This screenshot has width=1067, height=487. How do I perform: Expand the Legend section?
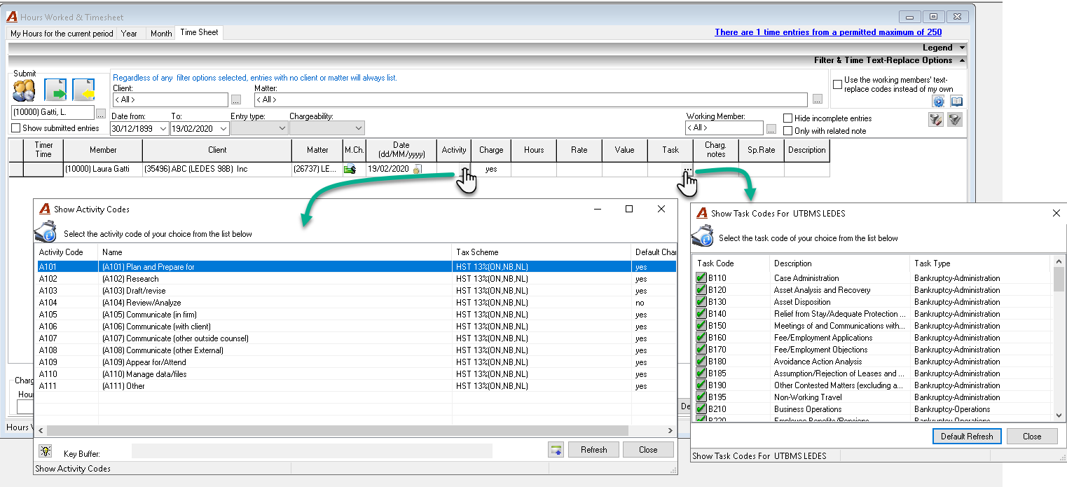pyautogui.click(x=963, y=48)
